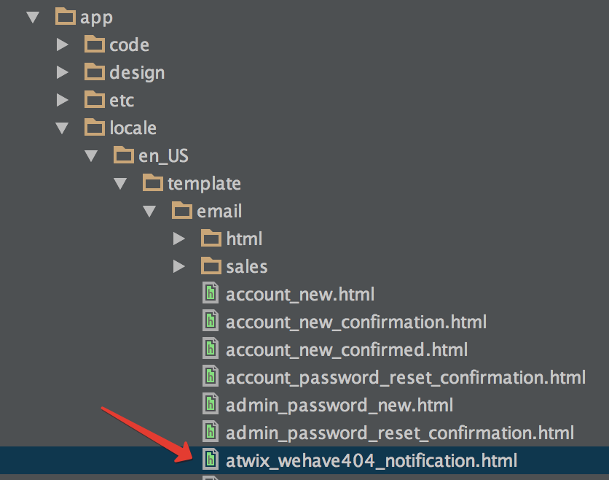Select admin_password_reset_confirmation.html
The height and width of the screenshot is (480, 609).
pos(400,433)
